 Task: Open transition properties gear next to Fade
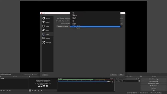pyautogui.click(x=139, y=79)
